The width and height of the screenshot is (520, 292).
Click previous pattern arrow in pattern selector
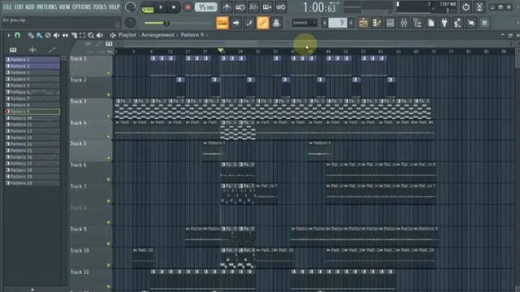(x=325, y=23)
